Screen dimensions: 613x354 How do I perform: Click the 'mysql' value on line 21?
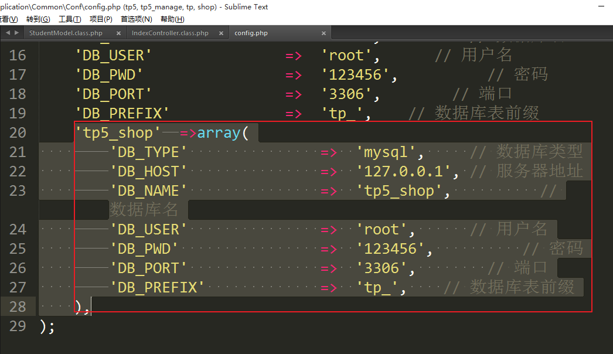(390, 152)
